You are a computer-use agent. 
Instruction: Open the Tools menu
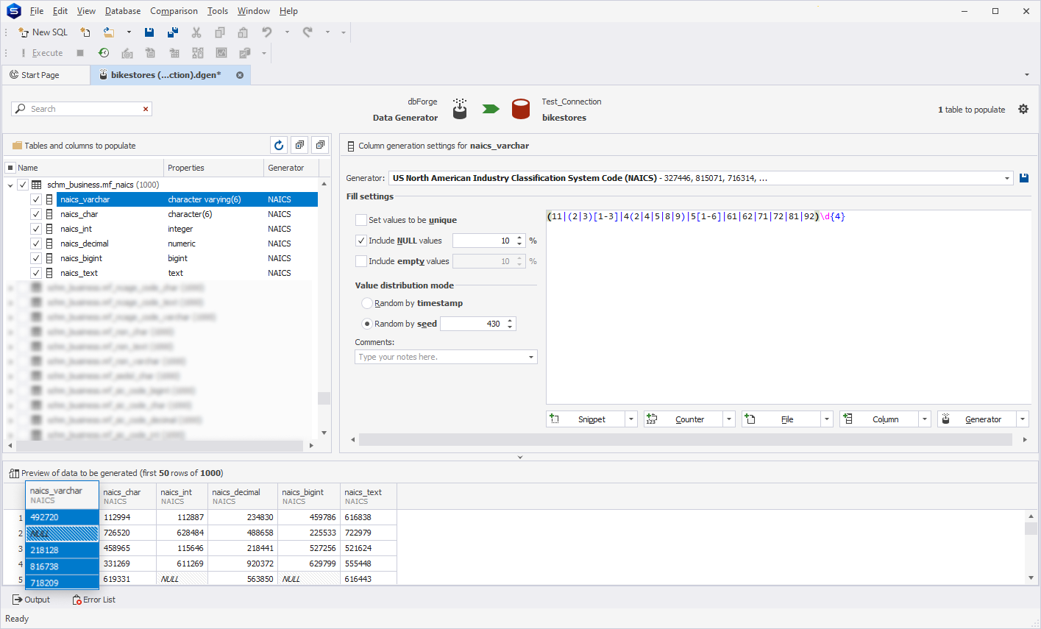click(218, 11)
